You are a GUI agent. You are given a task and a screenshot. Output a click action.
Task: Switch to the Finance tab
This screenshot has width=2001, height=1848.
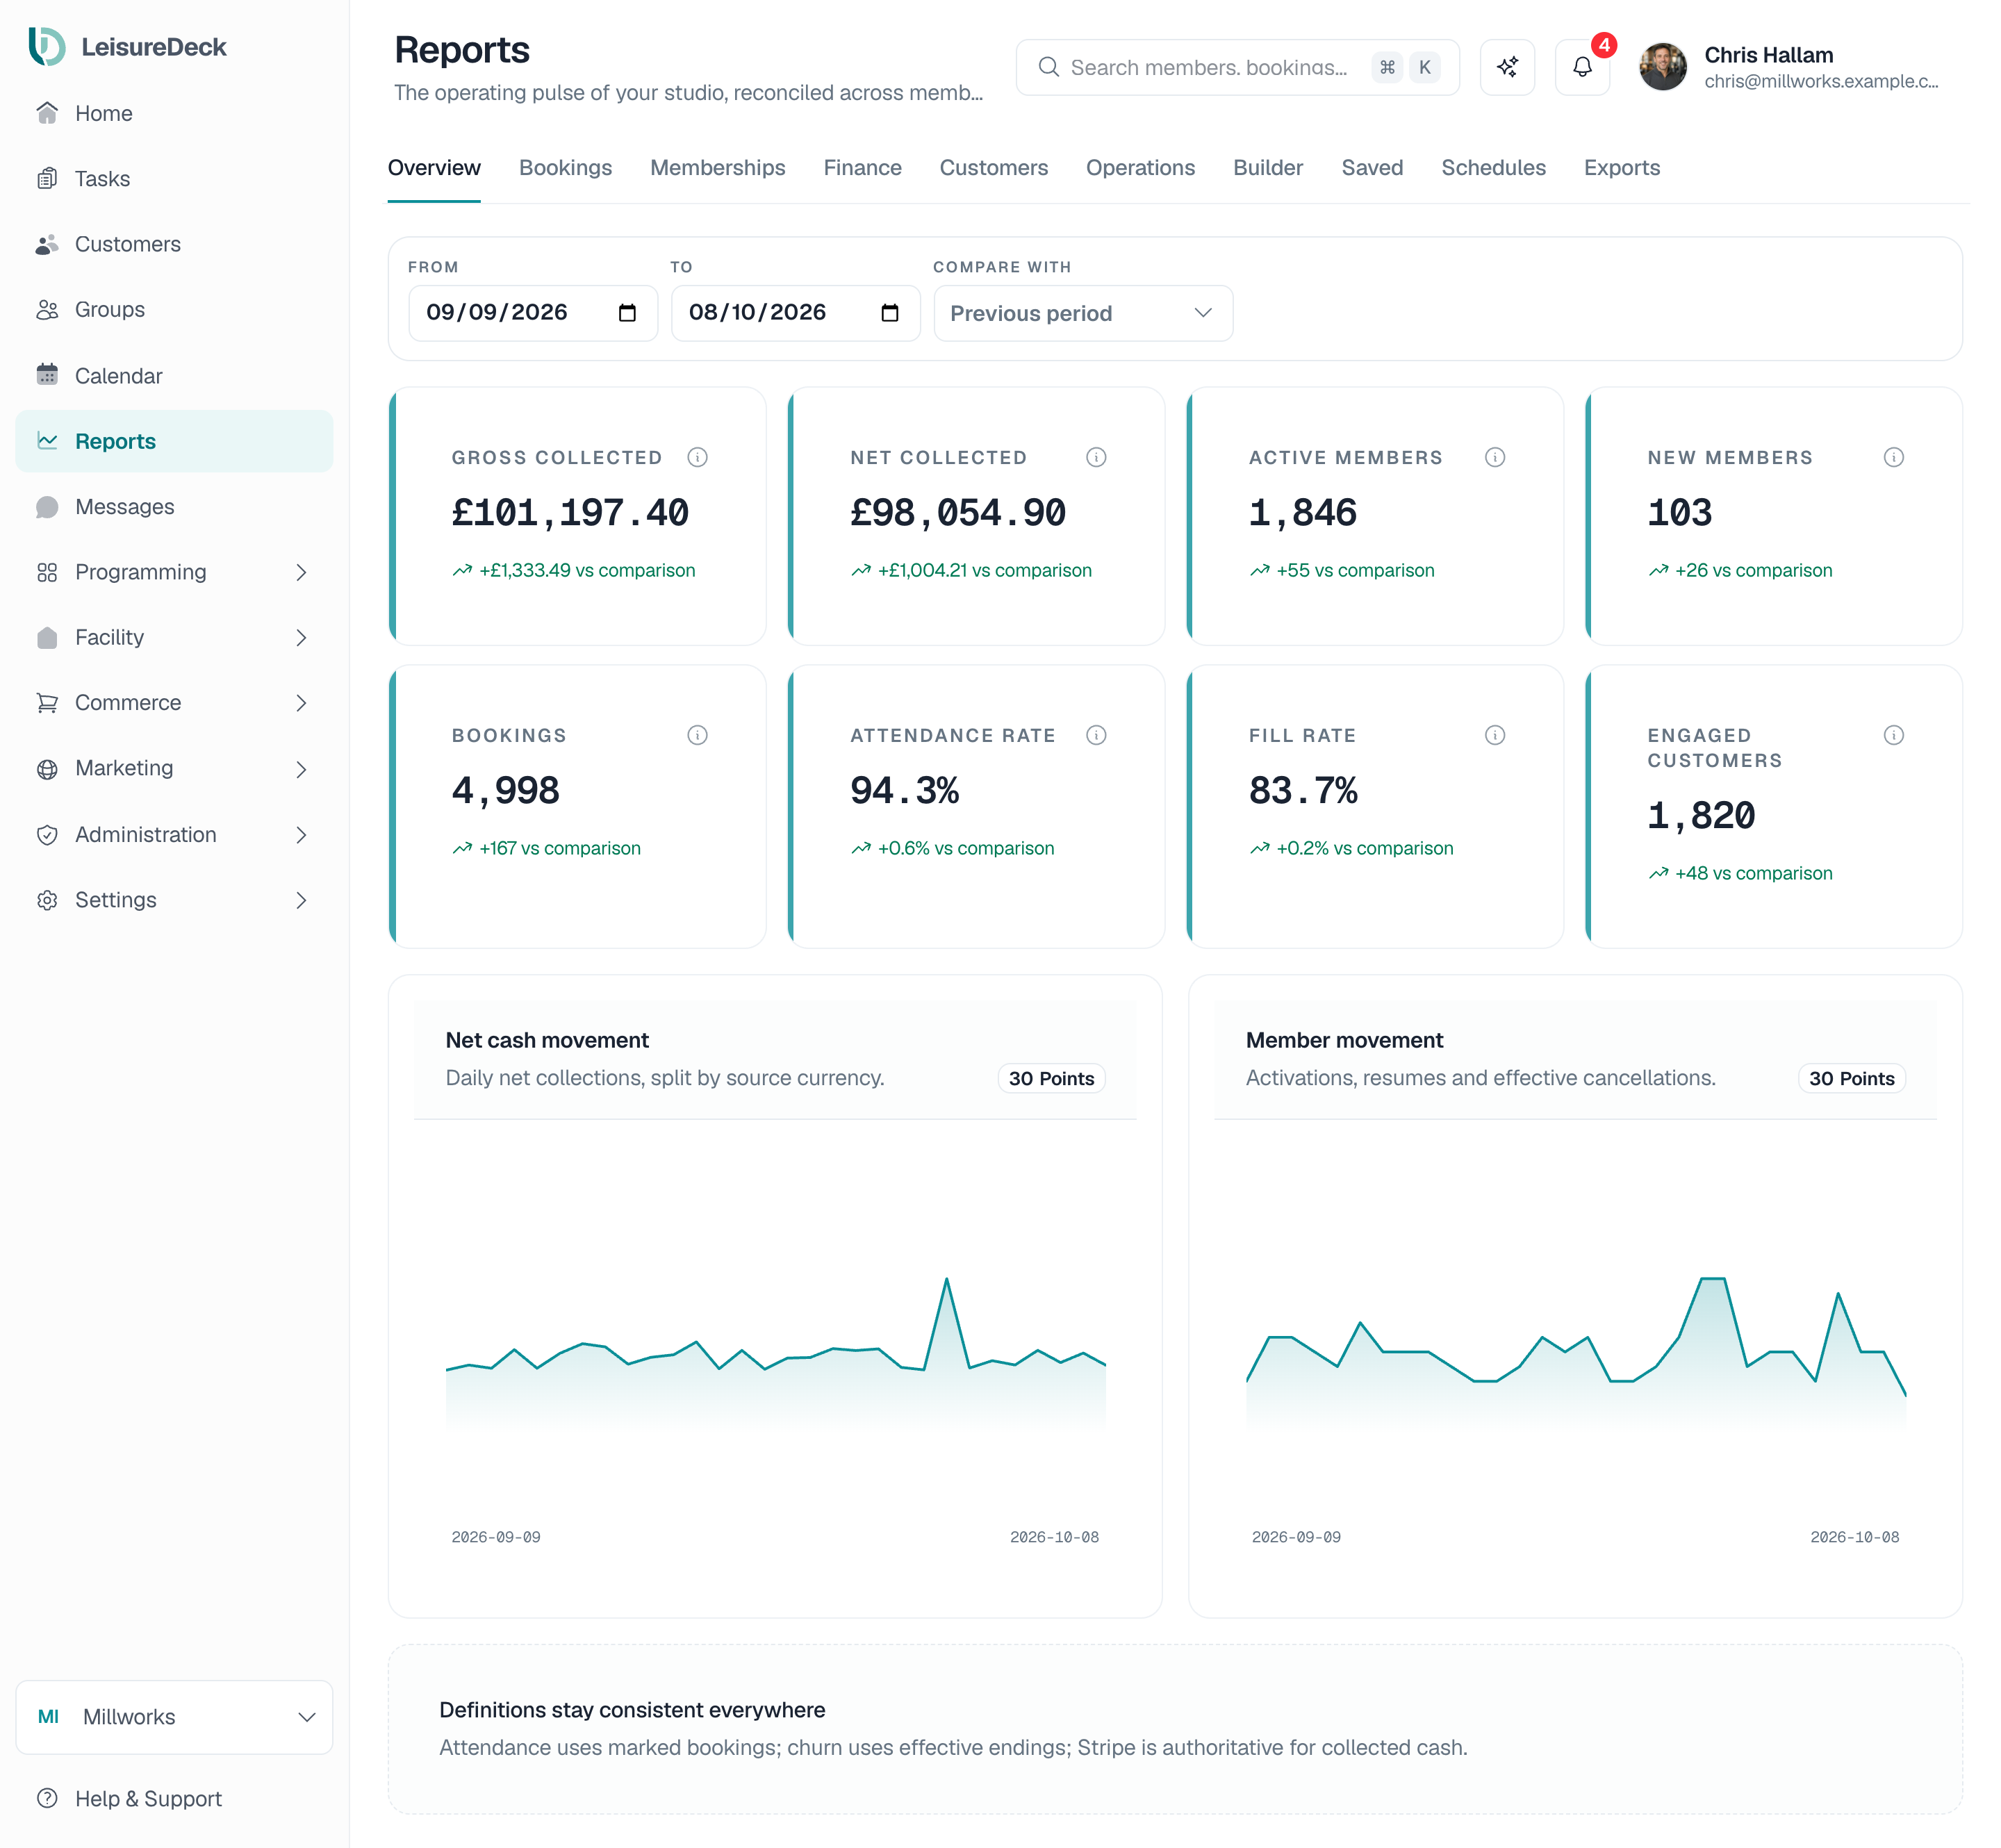(x=862, y=168)
